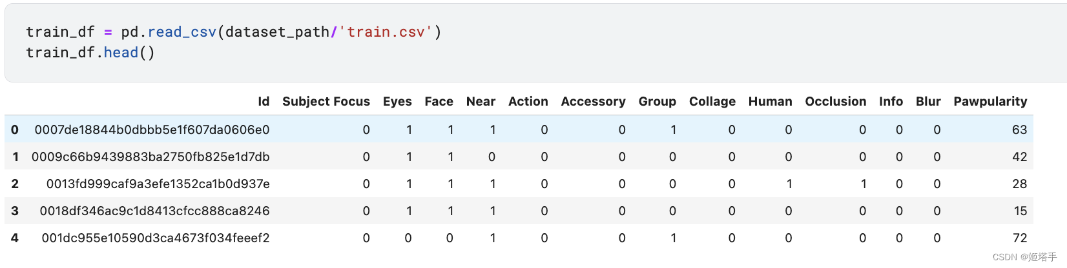
Task: Click the train_df.head() code line
Action: pos(90,53)
